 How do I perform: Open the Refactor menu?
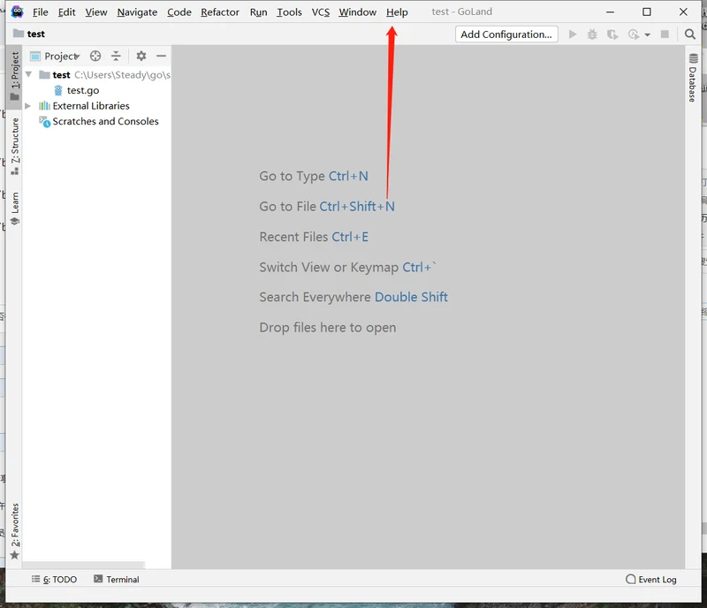219,11
